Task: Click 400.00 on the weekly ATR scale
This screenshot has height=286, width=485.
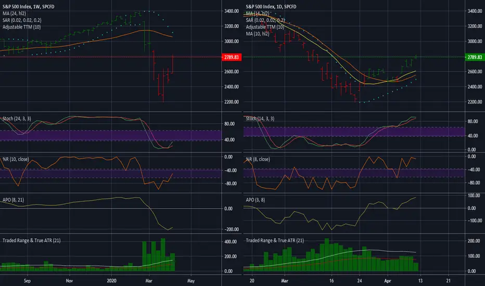Action: (x=231, y=241)
